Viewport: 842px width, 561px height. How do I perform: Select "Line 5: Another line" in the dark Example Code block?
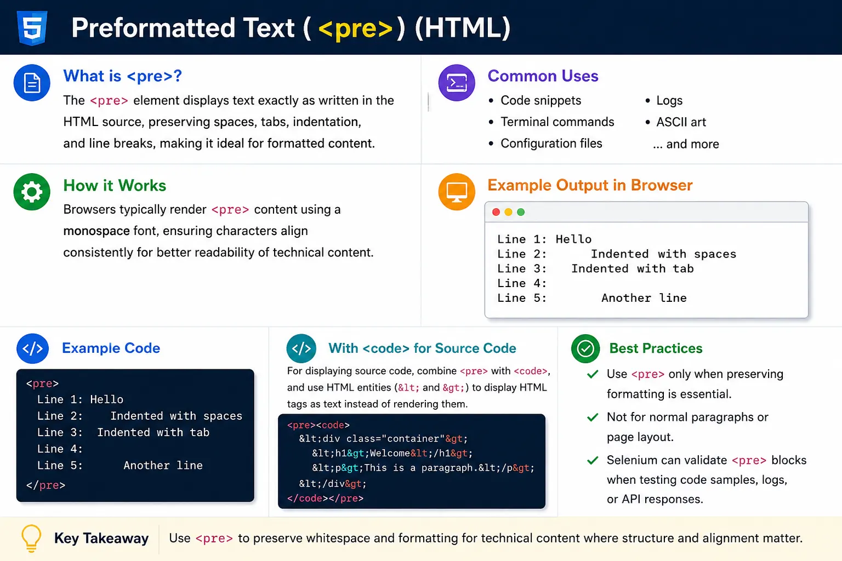pos(120,465)
